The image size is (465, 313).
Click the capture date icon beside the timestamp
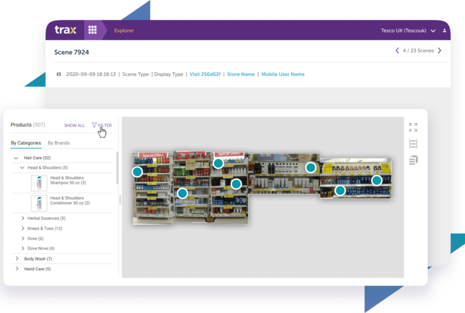point(59,74)
